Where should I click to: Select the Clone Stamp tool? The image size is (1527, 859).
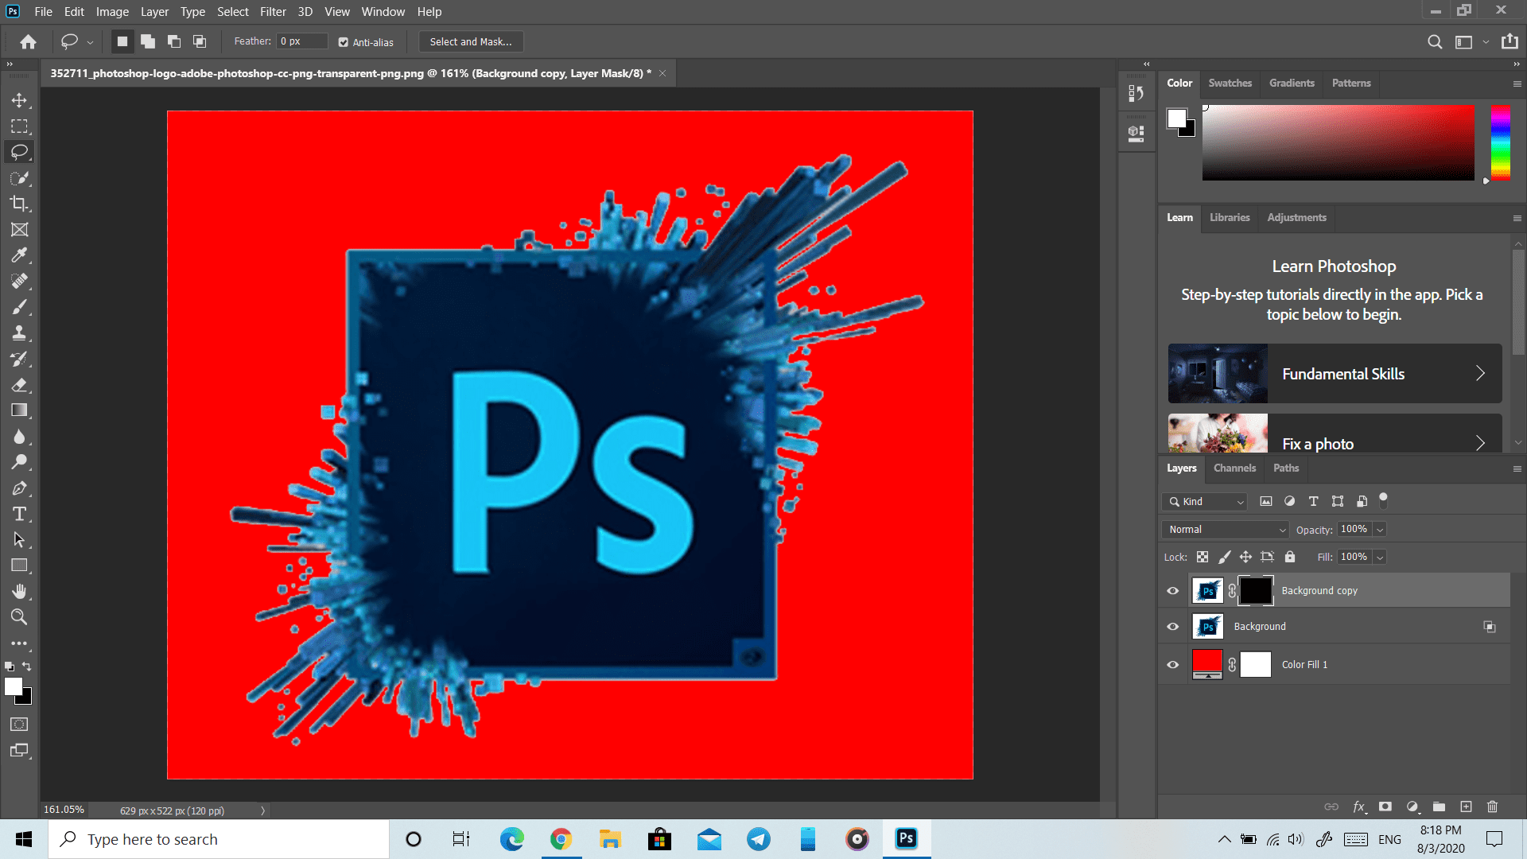pos(19,333)
